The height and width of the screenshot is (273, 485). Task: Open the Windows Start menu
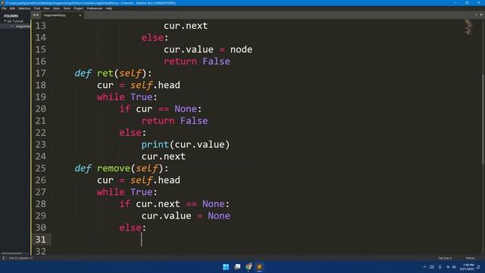coord(226,267)
